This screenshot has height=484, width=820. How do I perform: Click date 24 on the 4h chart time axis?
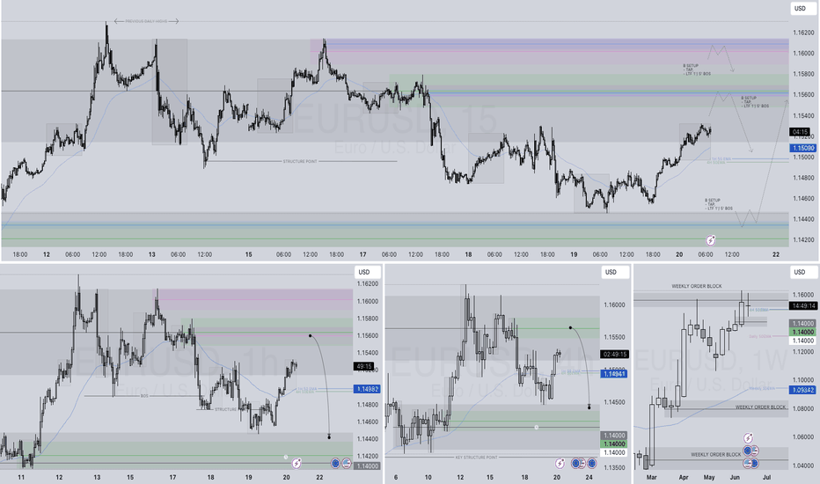(x=589, y=477)
